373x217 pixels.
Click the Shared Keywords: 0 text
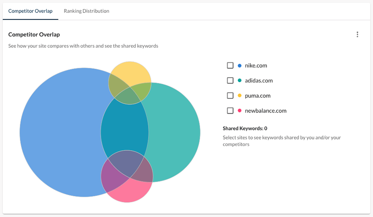pos(245,128)
